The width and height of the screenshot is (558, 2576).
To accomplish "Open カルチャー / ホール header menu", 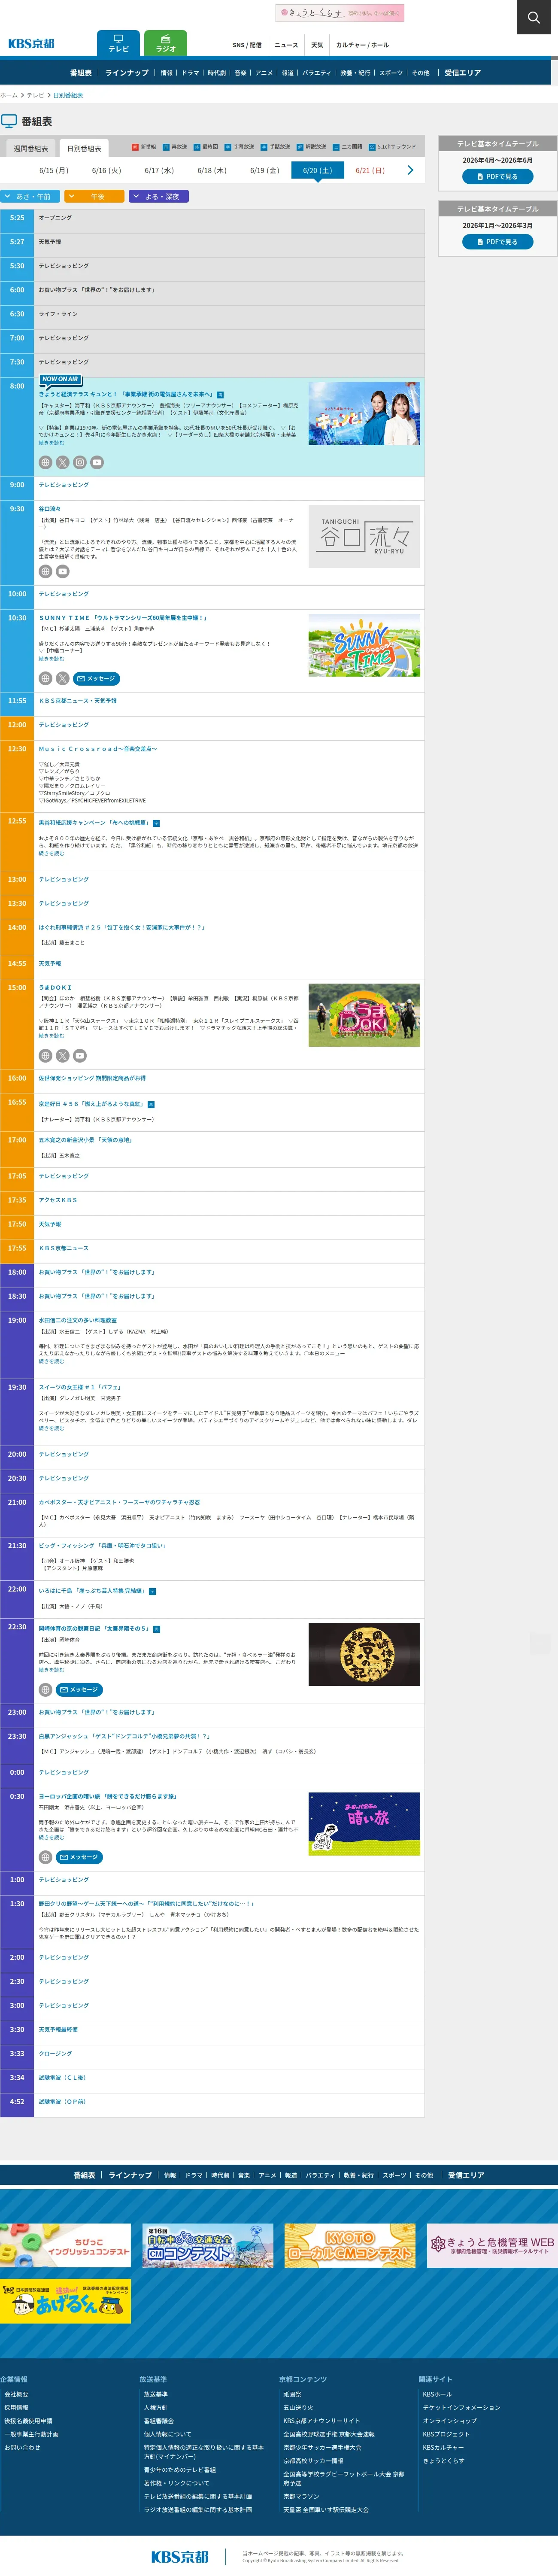I will [362, 45].
